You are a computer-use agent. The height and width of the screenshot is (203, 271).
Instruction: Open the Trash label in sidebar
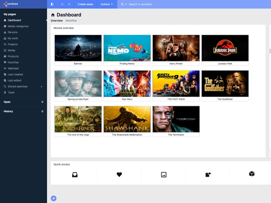click(11, 92)
